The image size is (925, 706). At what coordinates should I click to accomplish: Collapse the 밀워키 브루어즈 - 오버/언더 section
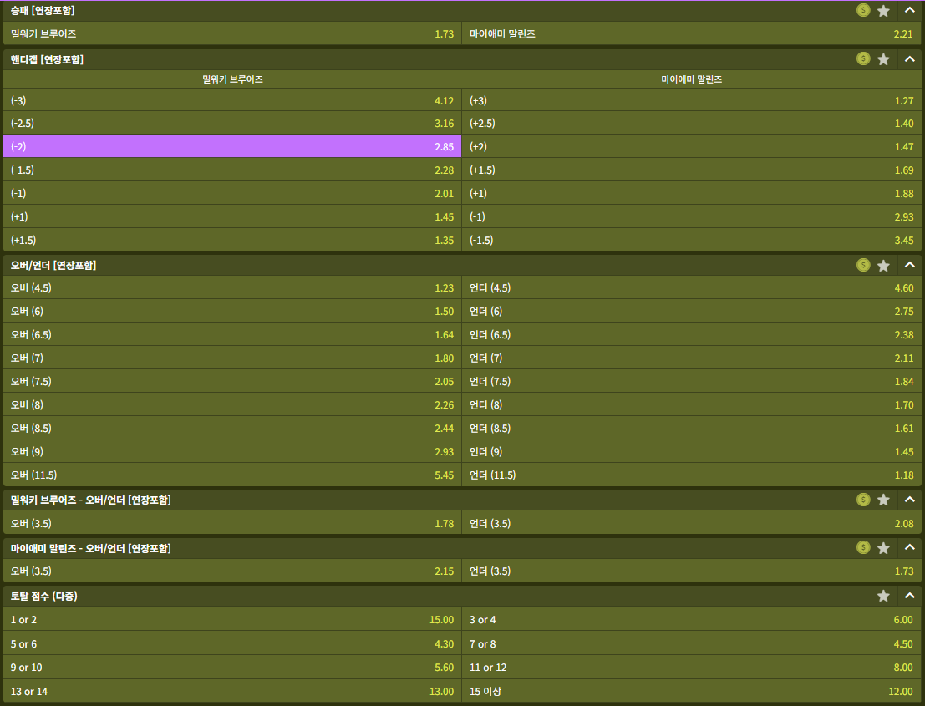(909, 500)
